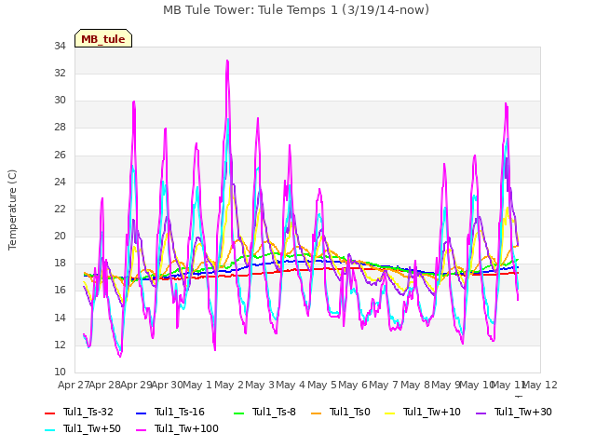Click the cyan Tul1_Tw+50 legend swatch

coord(49,430)
